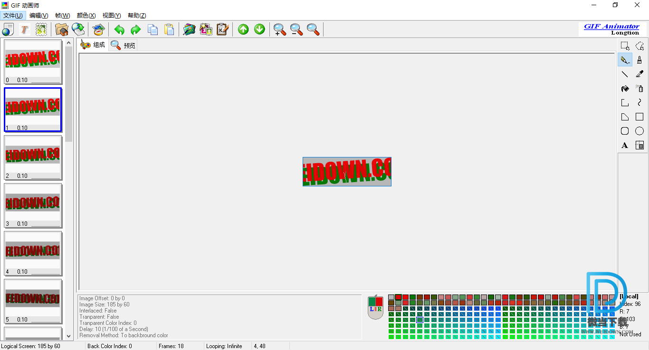Screen dimensions: 649x350
Task: Click frame list scrollbar up arrow
Action: tap(69, 43)
